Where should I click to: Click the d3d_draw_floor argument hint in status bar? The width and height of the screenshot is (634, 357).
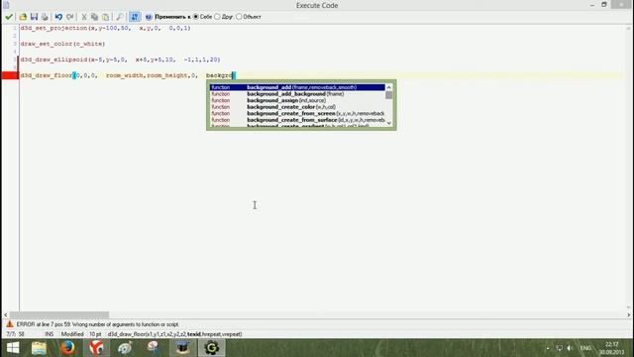pyautogui.click(x=174, y=334)
